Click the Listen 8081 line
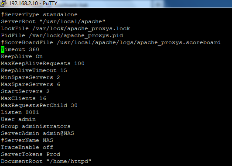The height and width of the screenshot is (166, 232). coord(20,112)
